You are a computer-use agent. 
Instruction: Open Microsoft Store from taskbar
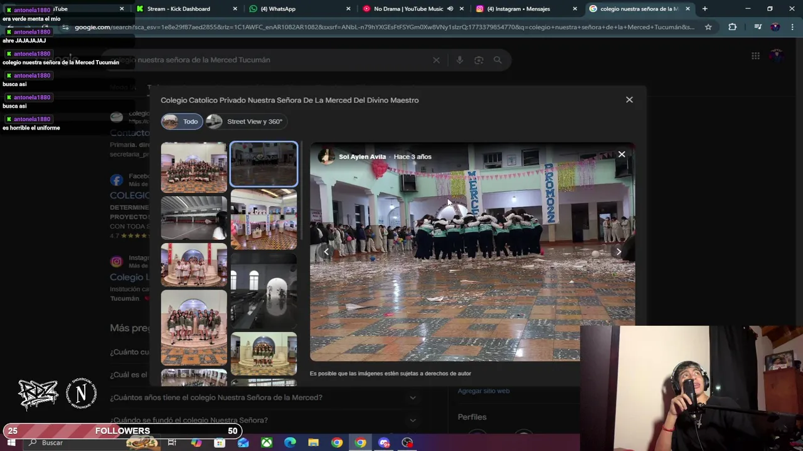(x=220, y=443)
